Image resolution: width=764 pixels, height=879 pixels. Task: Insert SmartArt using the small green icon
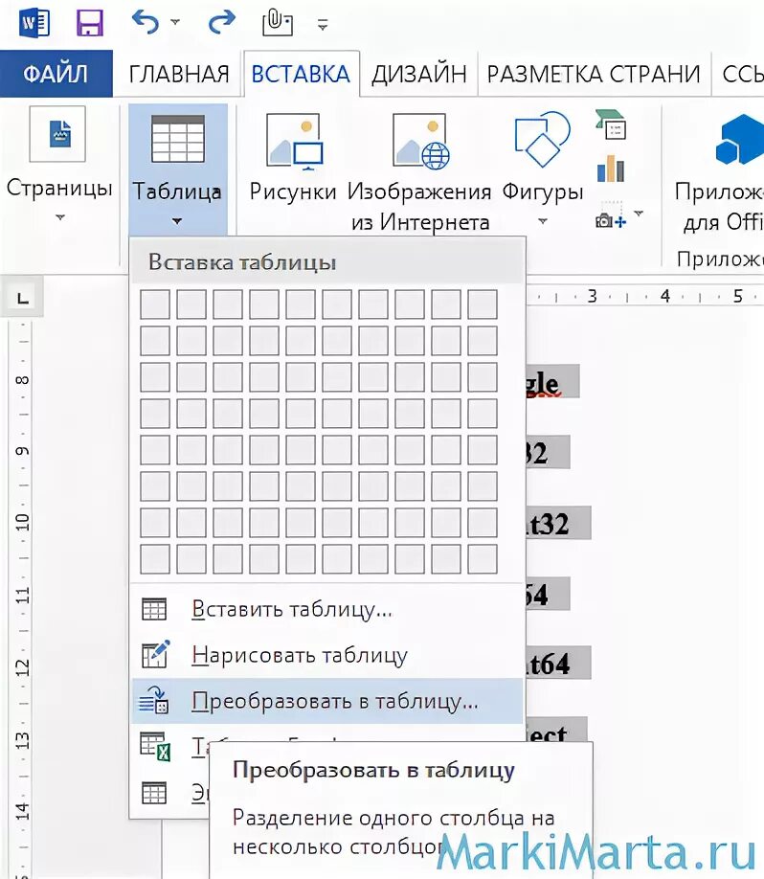click(611, 124)
